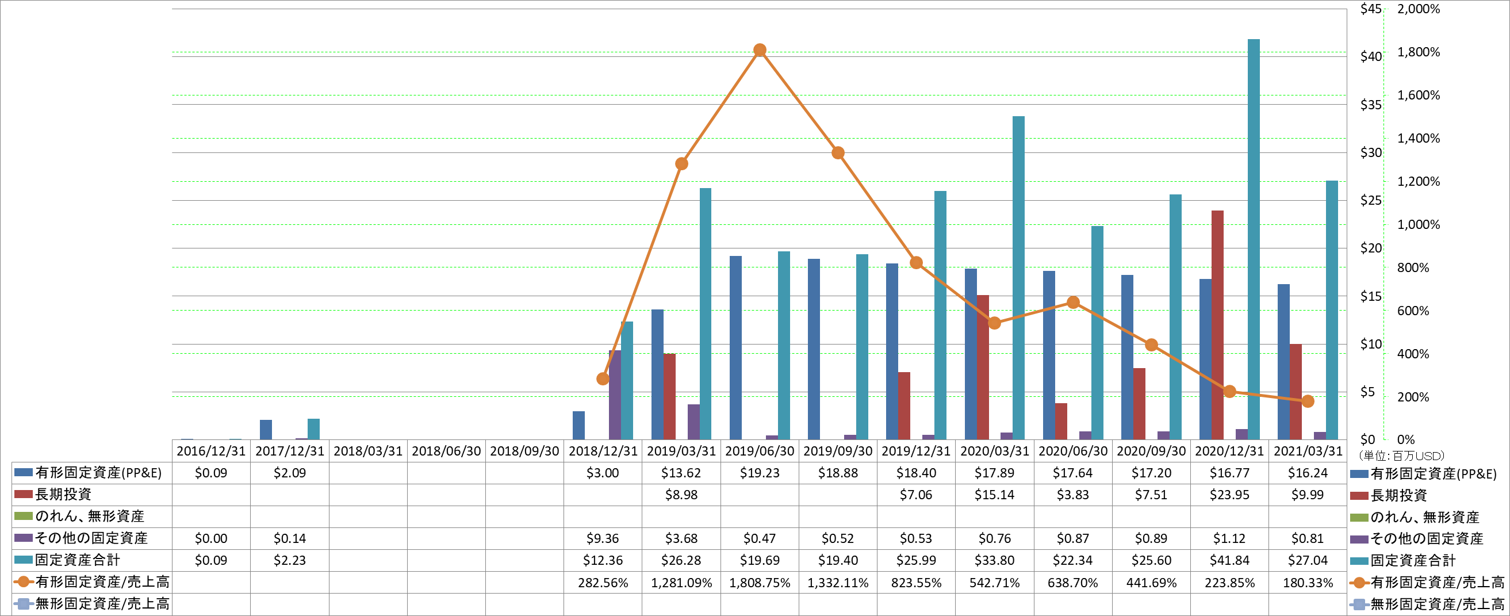Viewport: 1510px width, 616px height.
Task: Click the tall teal bar for 2020/12/31
Action: [x=1253, y=239]
